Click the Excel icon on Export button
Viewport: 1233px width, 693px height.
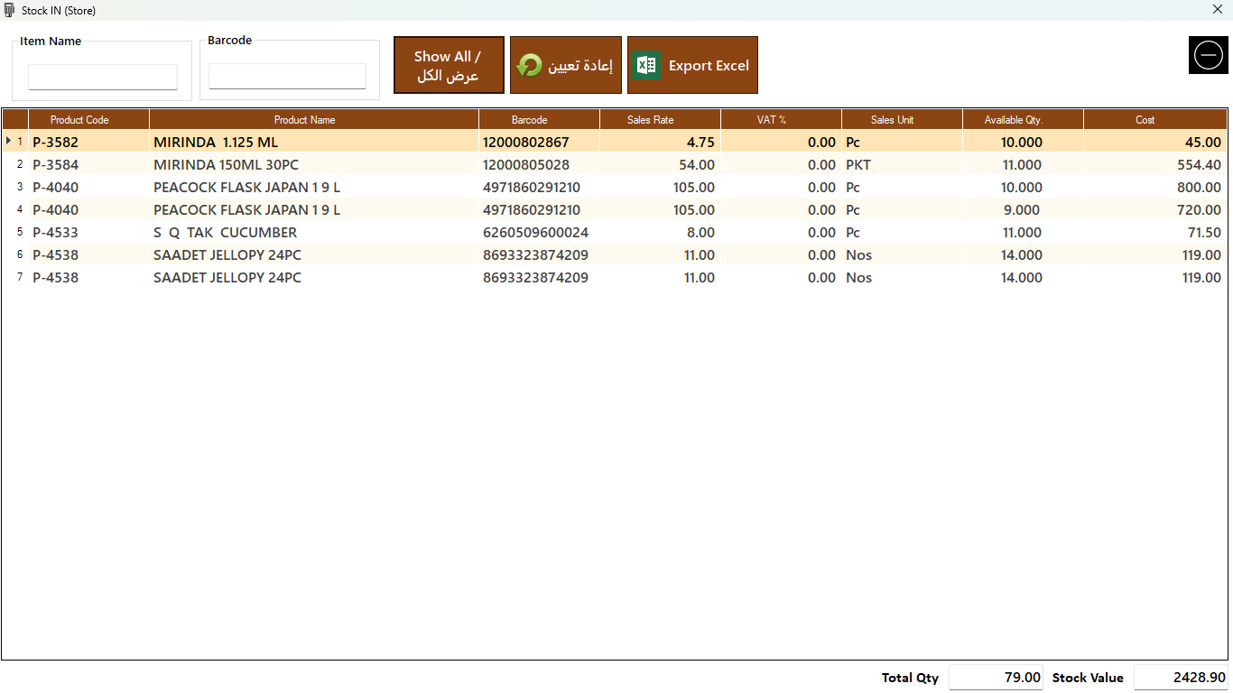tap(645, 65)
